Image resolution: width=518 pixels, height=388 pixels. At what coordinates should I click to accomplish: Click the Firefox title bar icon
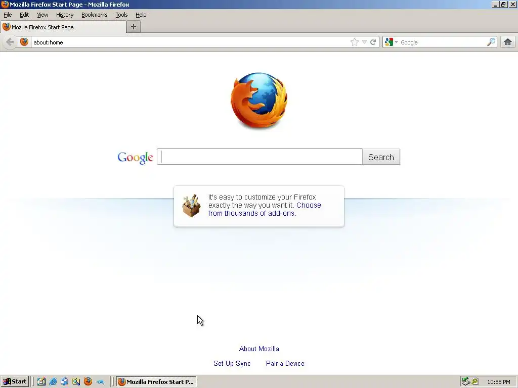5,4
